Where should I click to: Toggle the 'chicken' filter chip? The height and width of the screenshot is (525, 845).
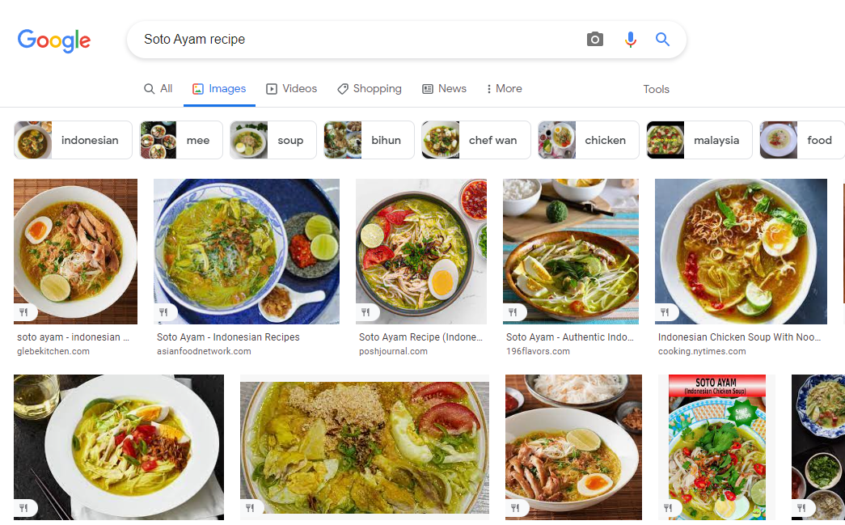[605, 139]
